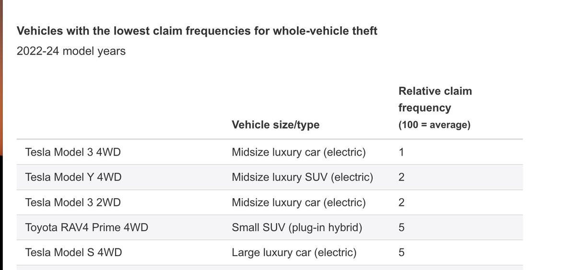575x270 pixels.
Task: Click the Midsize luxury SUV (electric) cell
Action: coord(302,178)
